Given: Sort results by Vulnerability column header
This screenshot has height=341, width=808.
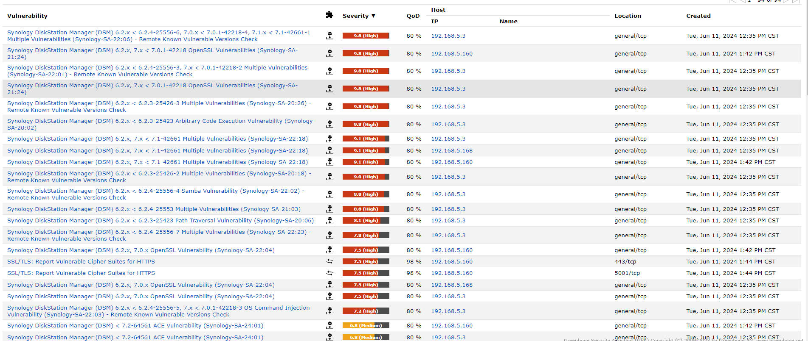Looking at the screenshot, I should [27, 16].
